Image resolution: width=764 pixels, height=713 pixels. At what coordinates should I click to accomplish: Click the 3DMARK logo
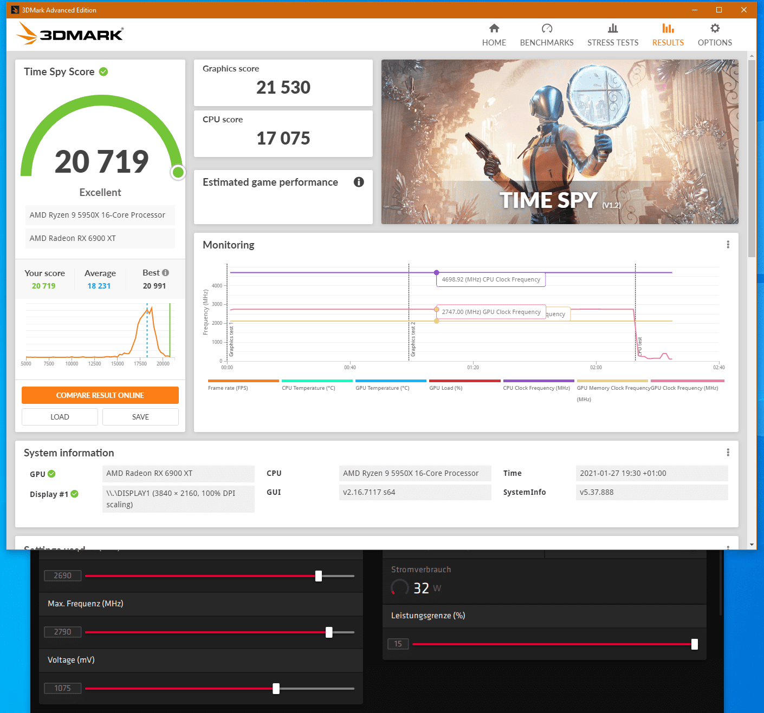[x=70, y=34]
